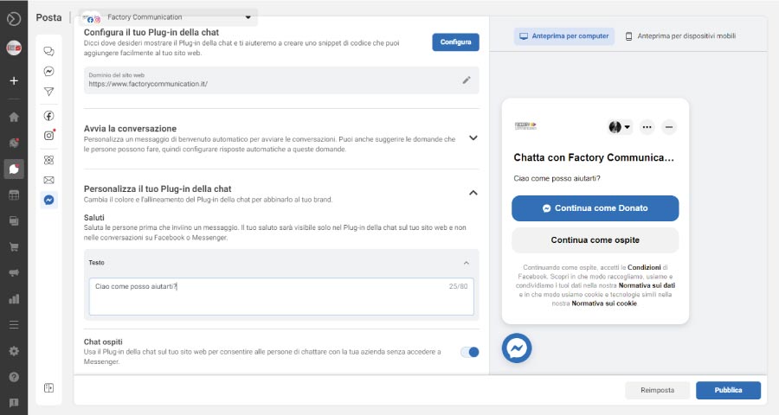779x415 pixels.
Task: Click the Pubblica button
Action: tap(728, 390)
